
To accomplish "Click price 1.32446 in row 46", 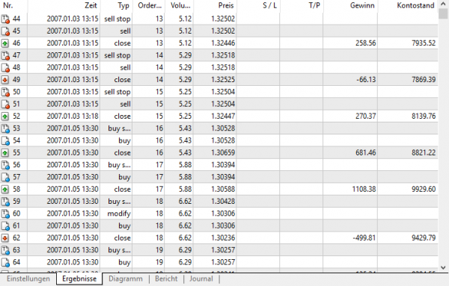I will (223, 43).
